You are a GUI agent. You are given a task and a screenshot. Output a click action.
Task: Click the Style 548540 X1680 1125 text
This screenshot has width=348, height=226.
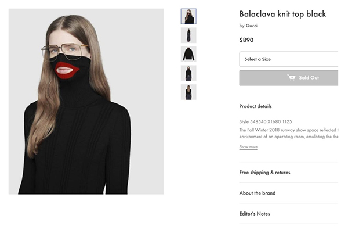tap(266, 121)
